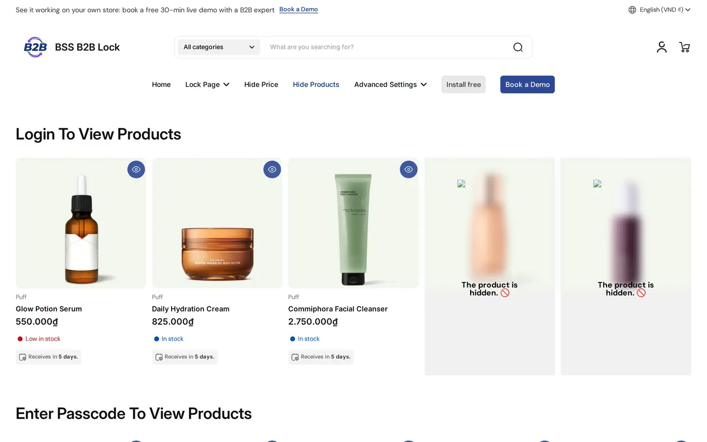The height and width of the screenshot is (442, 707).
Task: Quick view Daily Hydration Cream eye icon
Action: point(272,169)
